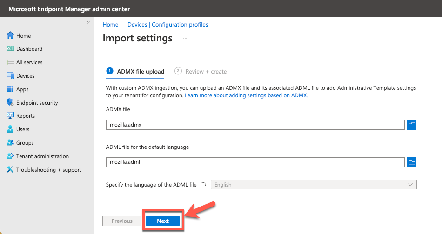Screen dimensions: 442x234
Task: Browse for ADMX file folder icon
Action: [x=411, y=125]
